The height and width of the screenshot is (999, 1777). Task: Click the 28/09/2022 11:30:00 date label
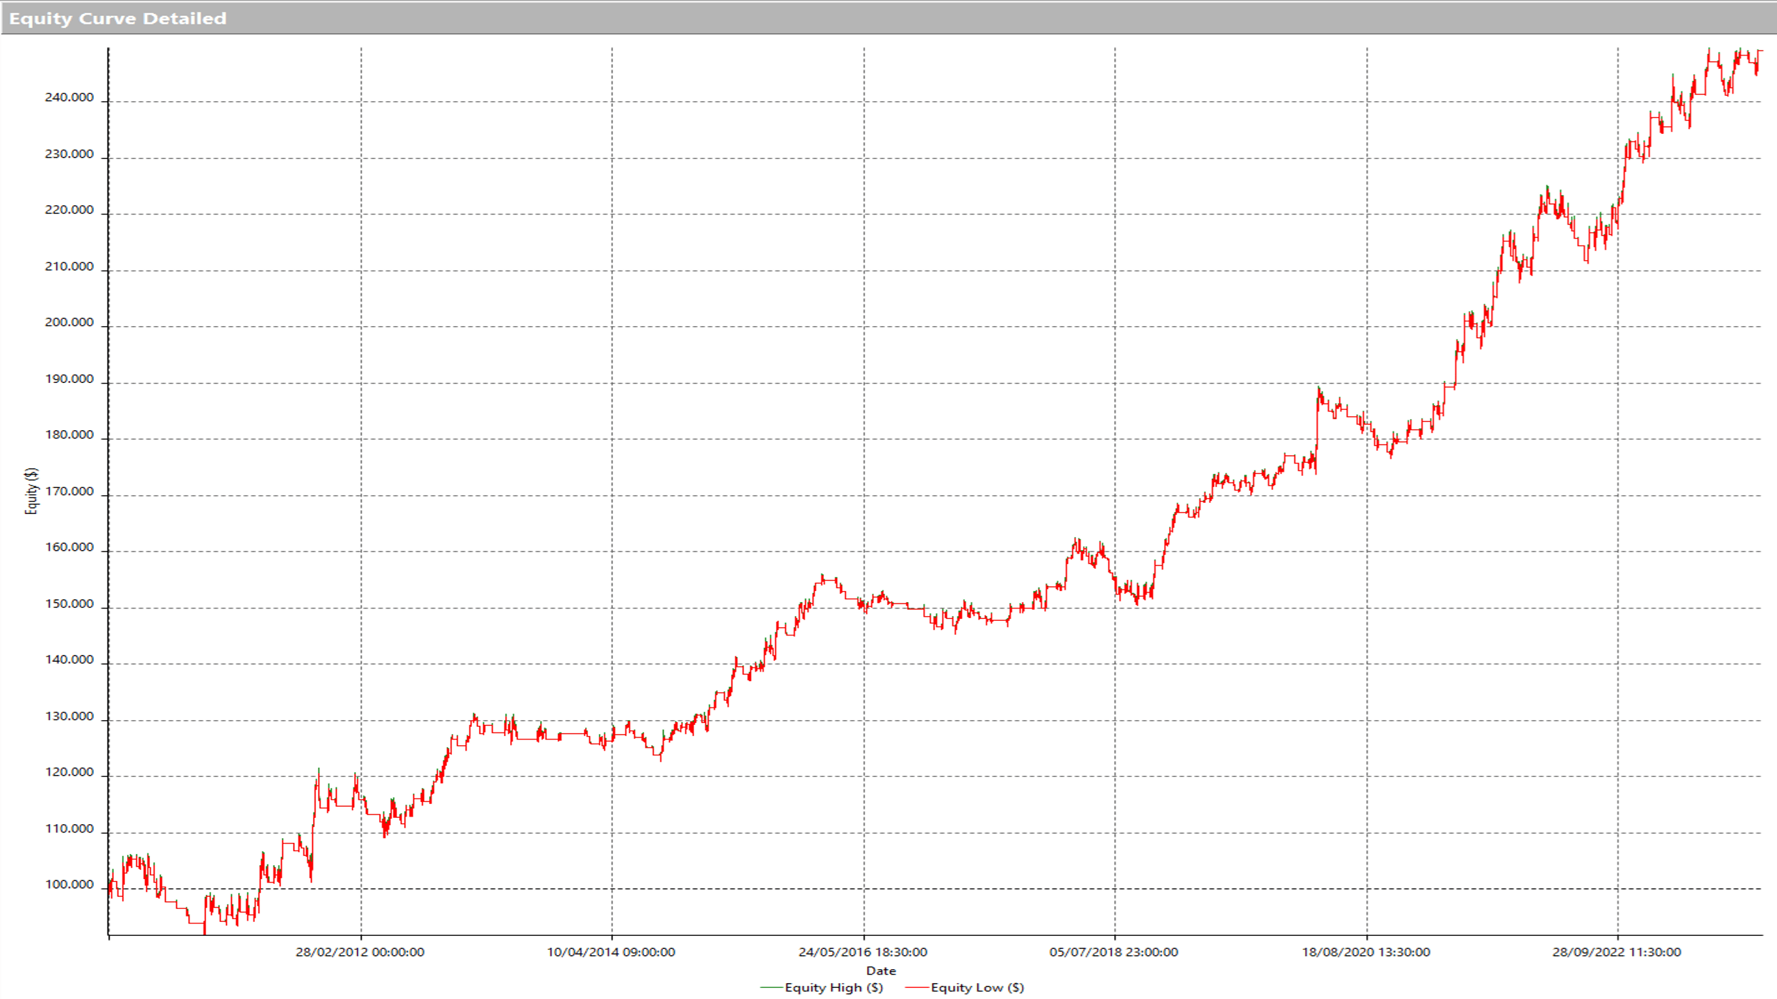pyautogui.click(x=1617, y=952)
